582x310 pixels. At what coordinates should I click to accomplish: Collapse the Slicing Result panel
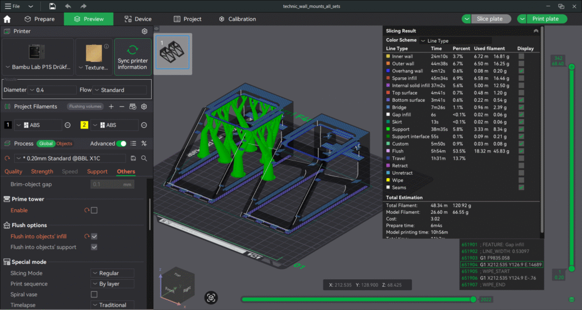pyautogui.click(x=536, y=31)
